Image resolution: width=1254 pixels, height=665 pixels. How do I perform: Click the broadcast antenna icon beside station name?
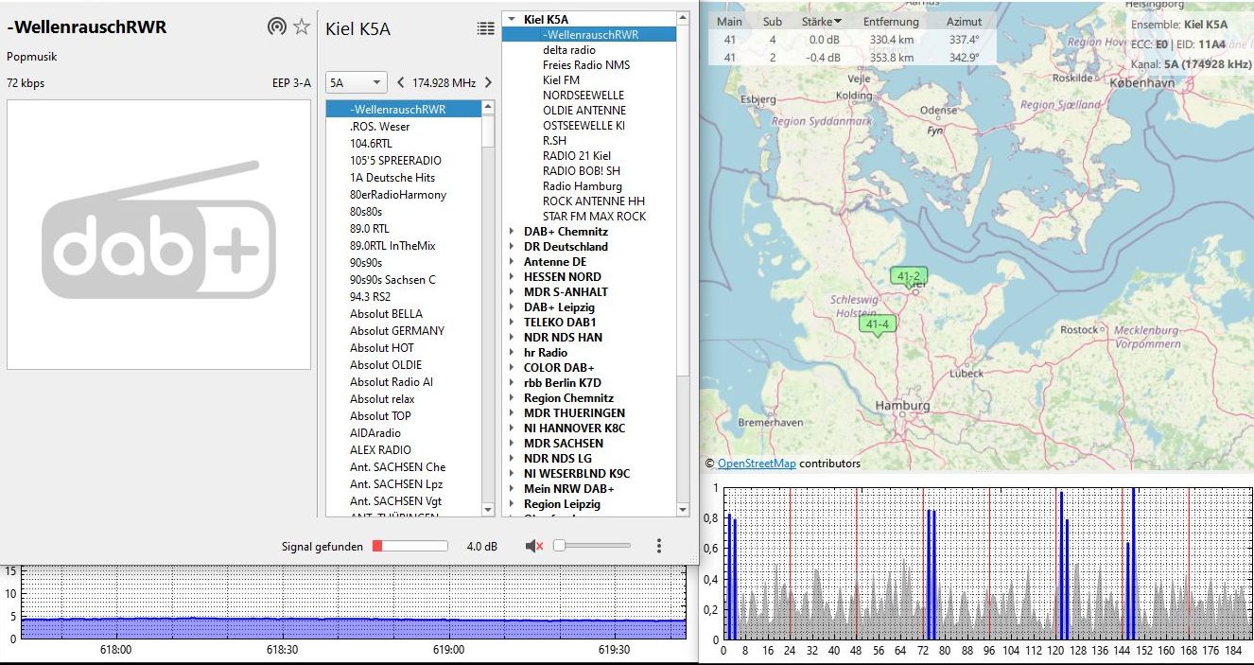coord(276,26)
